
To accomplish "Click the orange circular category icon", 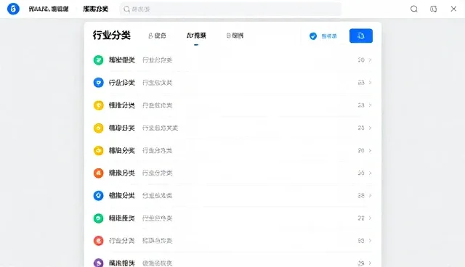I will coord(99,173).
